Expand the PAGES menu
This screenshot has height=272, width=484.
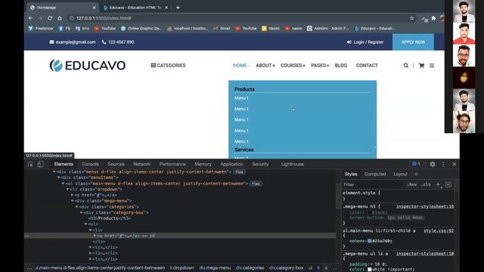click(x=320, y=66)
